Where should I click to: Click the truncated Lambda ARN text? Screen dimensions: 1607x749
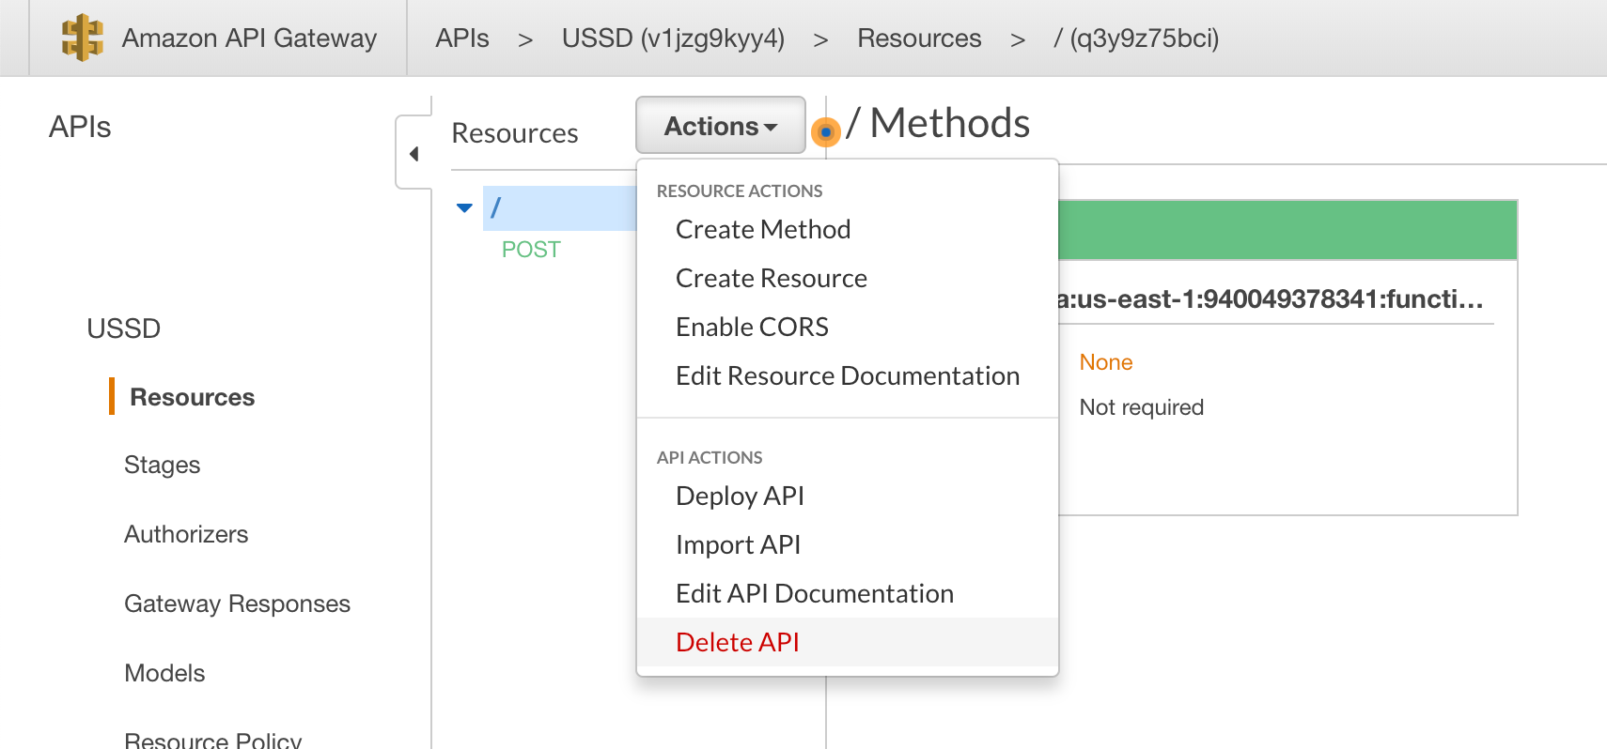1271,299
